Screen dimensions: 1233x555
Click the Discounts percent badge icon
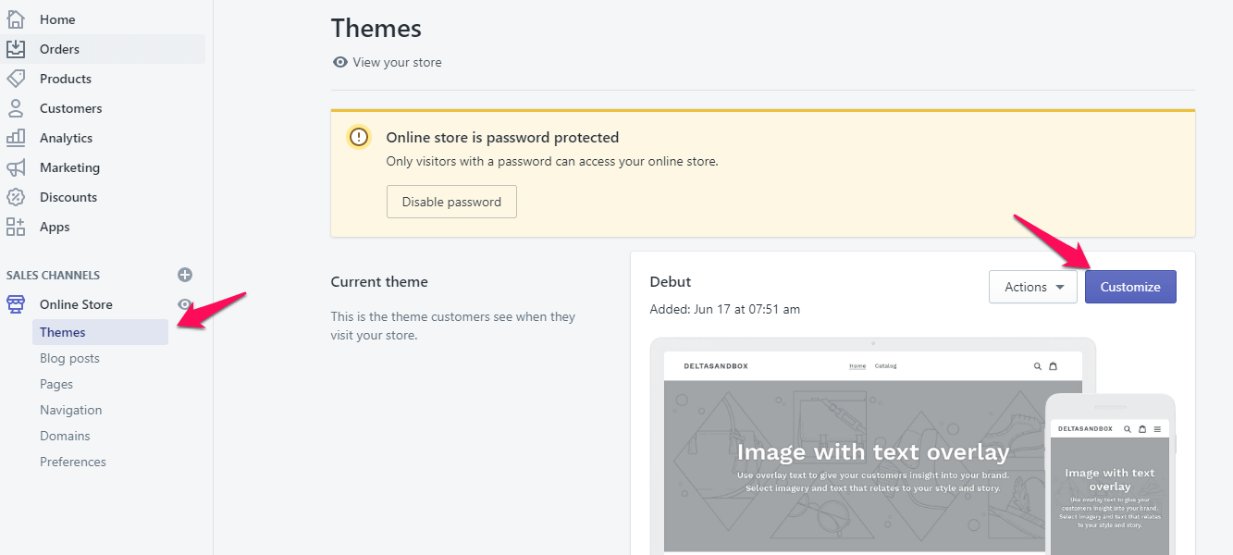click(16, 197)
